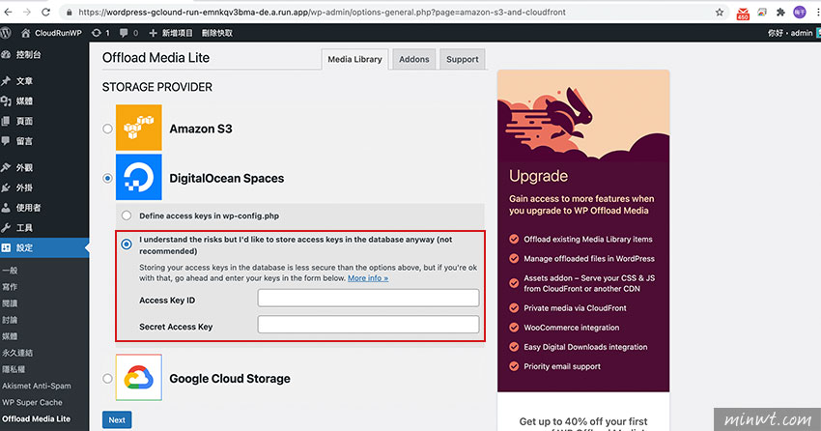Switch to the Support tab
821x431 pixels.
[463, 59]
